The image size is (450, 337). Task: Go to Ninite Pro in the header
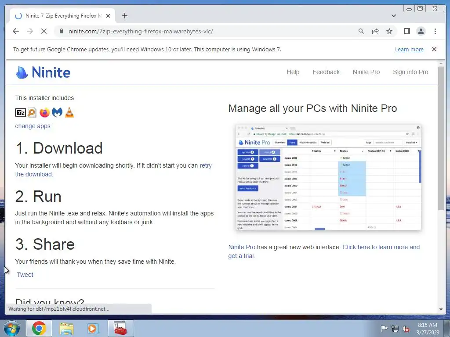pos(366,72)
